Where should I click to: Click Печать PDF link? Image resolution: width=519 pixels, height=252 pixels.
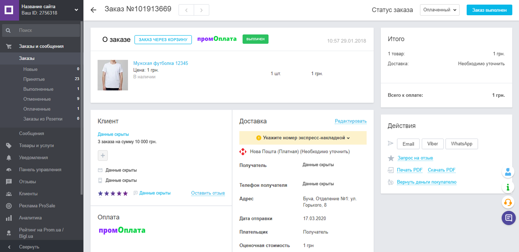[410, 170]
